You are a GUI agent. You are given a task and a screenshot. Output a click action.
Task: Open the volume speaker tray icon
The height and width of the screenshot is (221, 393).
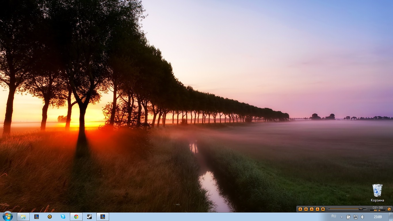pos(363,217)
